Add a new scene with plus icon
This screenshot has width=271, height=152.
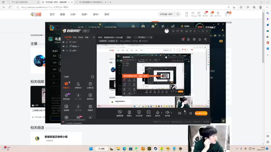(x=94, y=37)
